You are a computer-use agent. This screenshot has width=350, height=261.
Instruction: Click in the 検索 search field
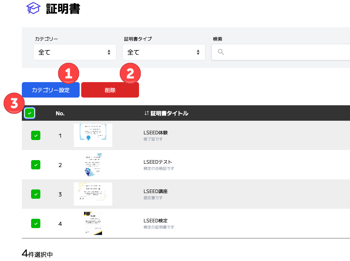point(281,52)
